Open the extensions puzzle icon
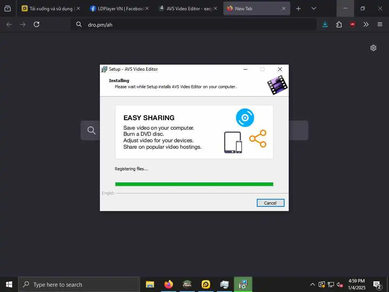This screenshot has width=389, height=292. pyautogui.click(x=339, y=24)
